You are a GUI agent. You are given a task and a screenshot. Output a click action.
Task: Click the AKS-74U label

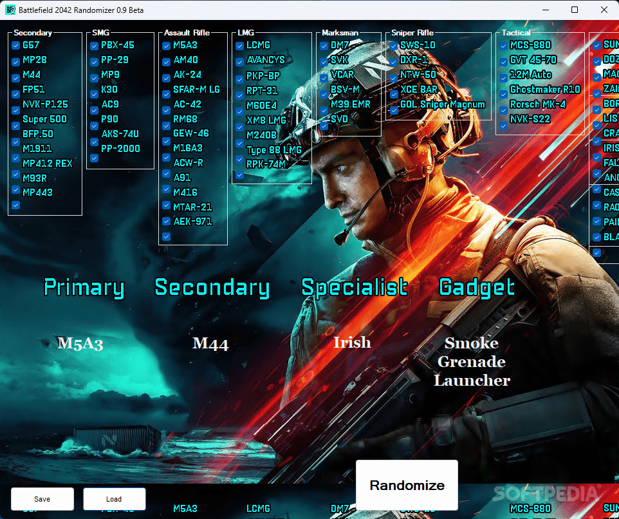pyautogui.click(x=120, y=134)
